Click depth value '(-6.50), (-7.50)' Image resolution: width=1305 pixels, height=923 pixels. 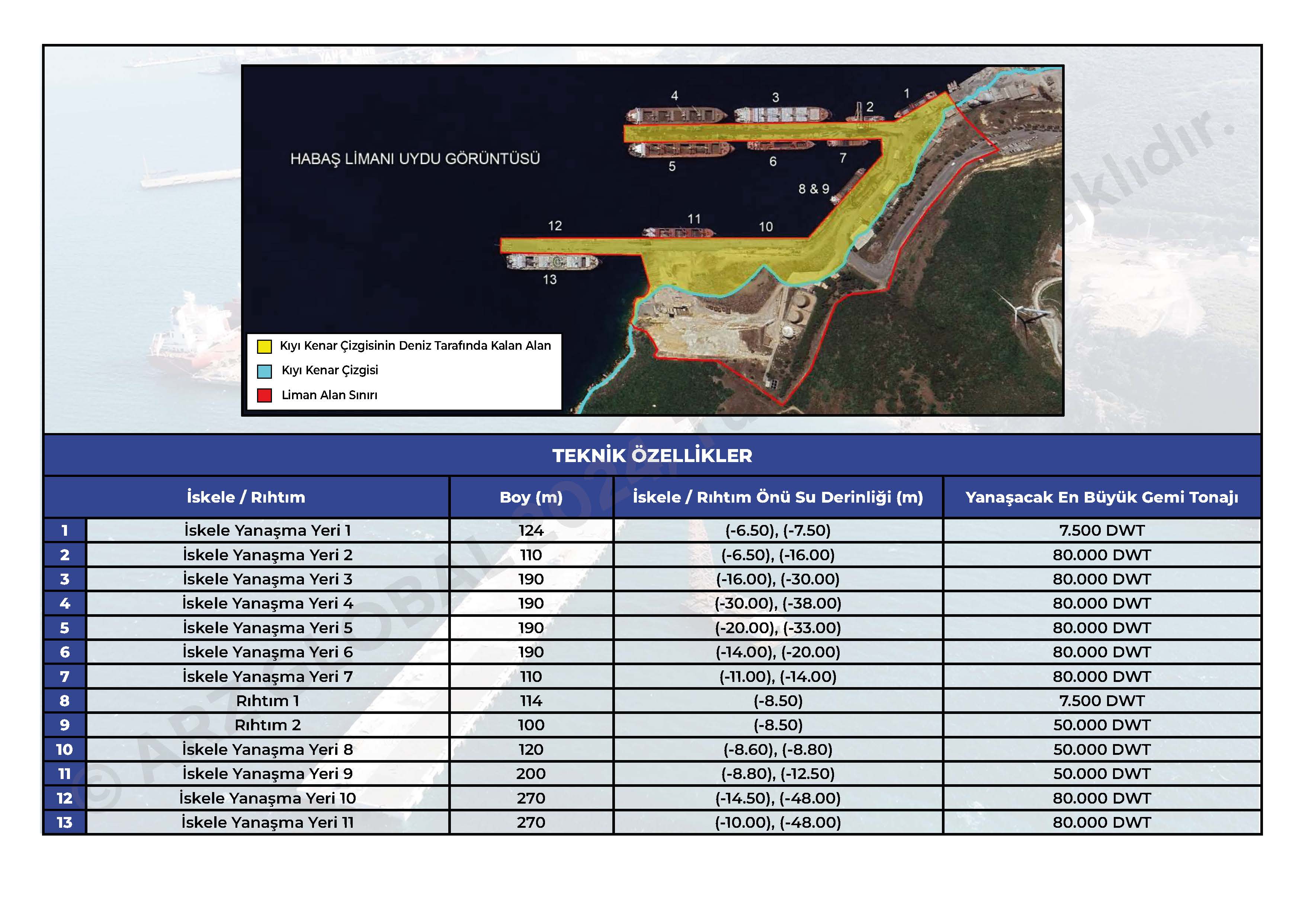[x=778, y=530]
